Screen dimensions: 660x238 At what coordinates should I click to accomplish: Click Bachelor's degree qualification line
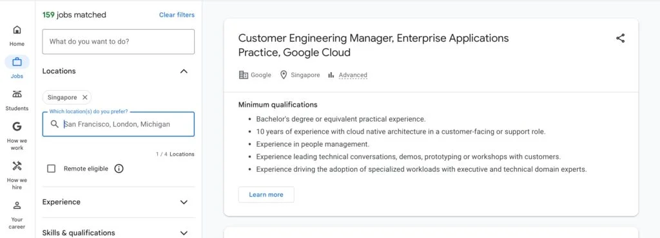pyautogui.click(x=341, y=119)
